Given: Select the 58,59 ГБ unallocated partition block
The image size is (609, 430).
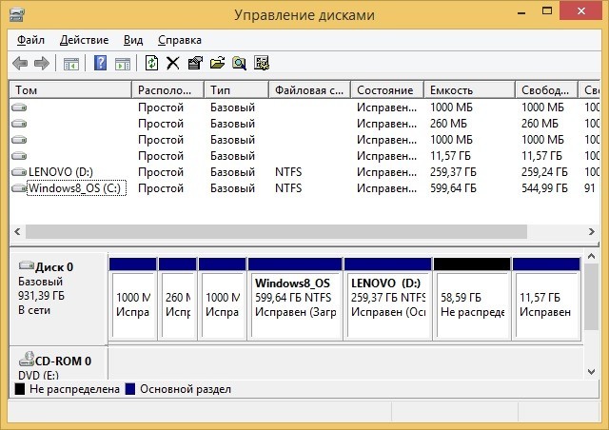Looking at the screenshot, I should tap(471, 303).
